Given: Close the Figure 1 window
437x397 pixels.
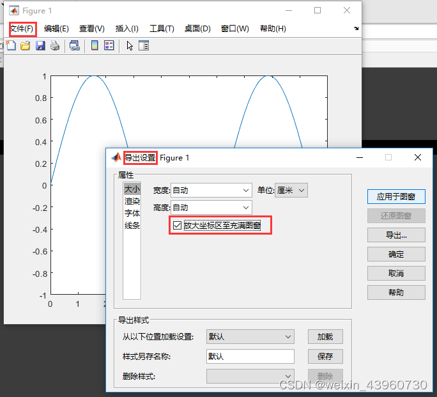Looking at the screenshot, I should point(347,11).
